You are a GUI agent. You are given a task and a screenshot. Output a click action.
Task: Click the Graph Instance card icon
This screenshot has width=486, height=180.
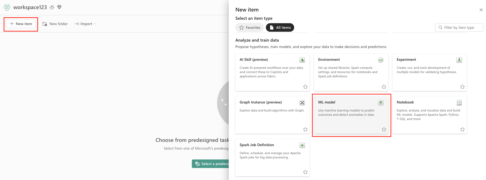point(302,103)
